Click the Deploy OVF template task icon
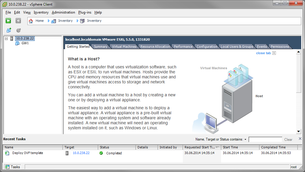 (x=7, y=153)
